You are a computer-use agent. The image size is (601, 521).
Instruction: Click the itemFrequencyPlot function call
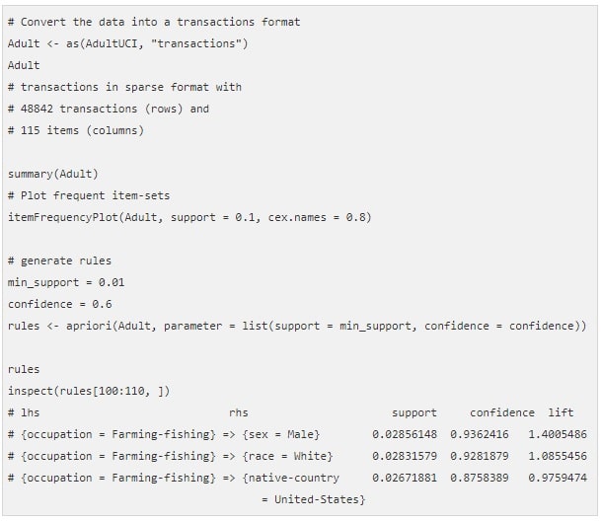click(189, 217)
